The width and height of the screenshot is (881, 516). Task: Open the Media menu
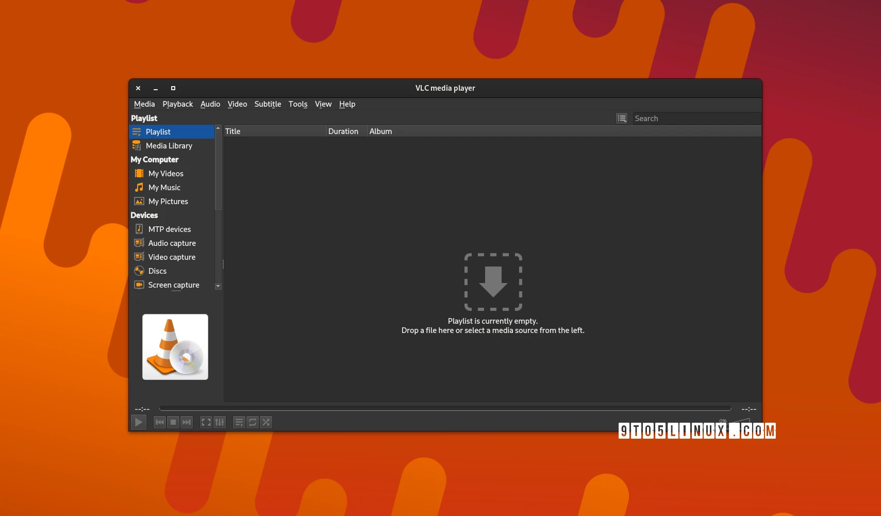point(144,104)
